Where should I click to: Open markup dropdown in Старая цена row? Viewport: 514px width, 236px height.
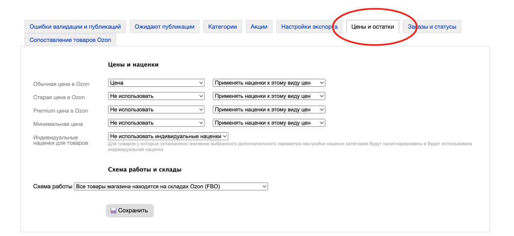click(269, 96)
